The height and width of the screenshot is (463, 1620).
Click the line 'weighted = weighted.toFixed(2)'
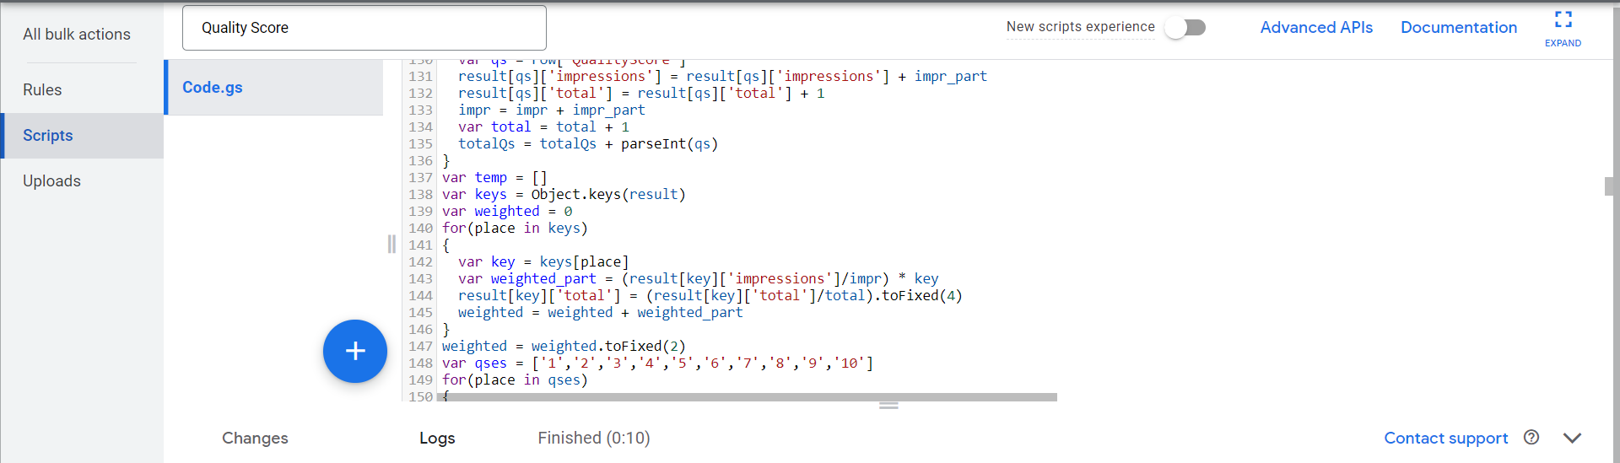[x=564, y=346]
